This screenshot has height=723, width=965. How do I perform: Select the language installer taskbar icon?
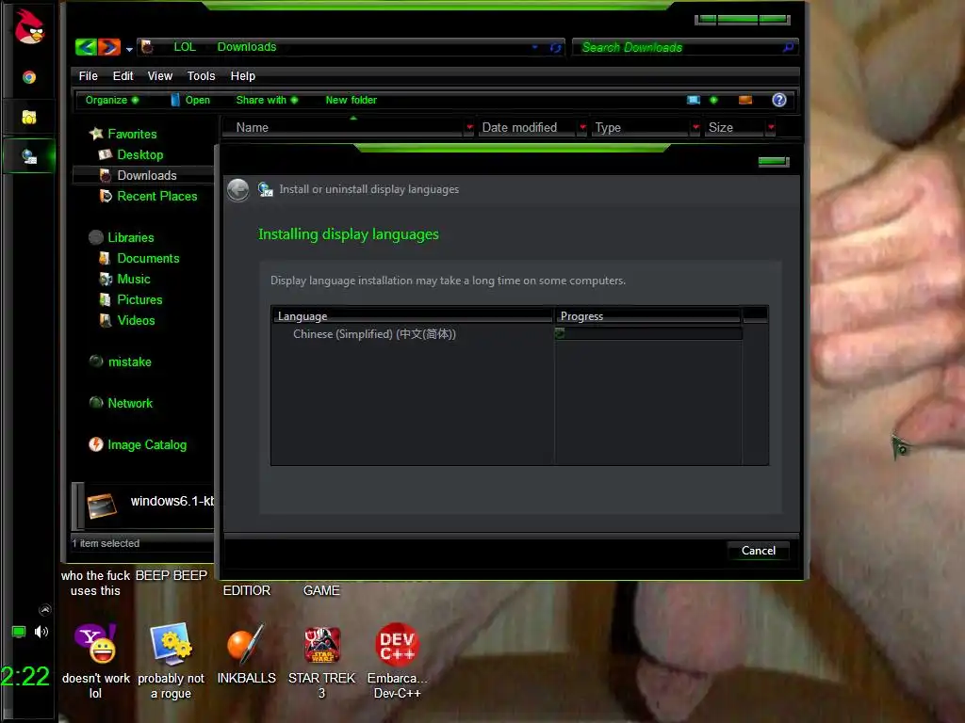tap(29, 156)
